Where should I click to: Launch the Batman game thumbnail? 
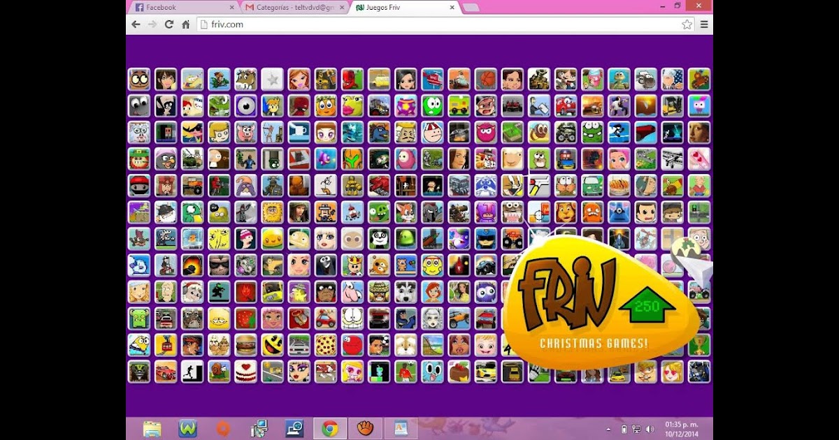(x=406, y=318)
